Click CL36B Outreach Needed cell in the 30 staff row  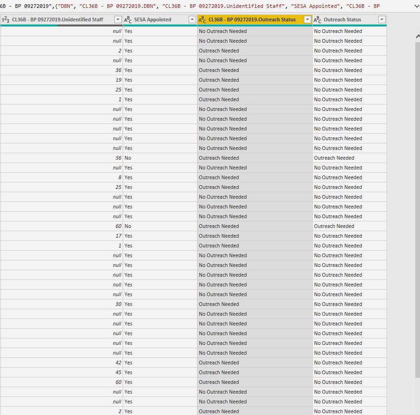point(255,304)
